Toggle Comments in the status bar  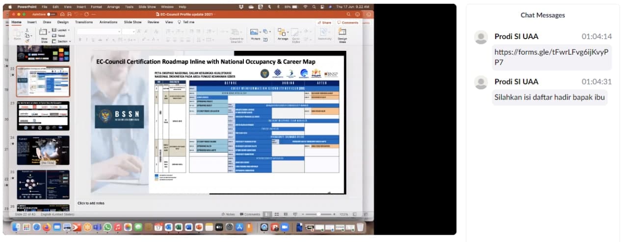pos(249,214)
